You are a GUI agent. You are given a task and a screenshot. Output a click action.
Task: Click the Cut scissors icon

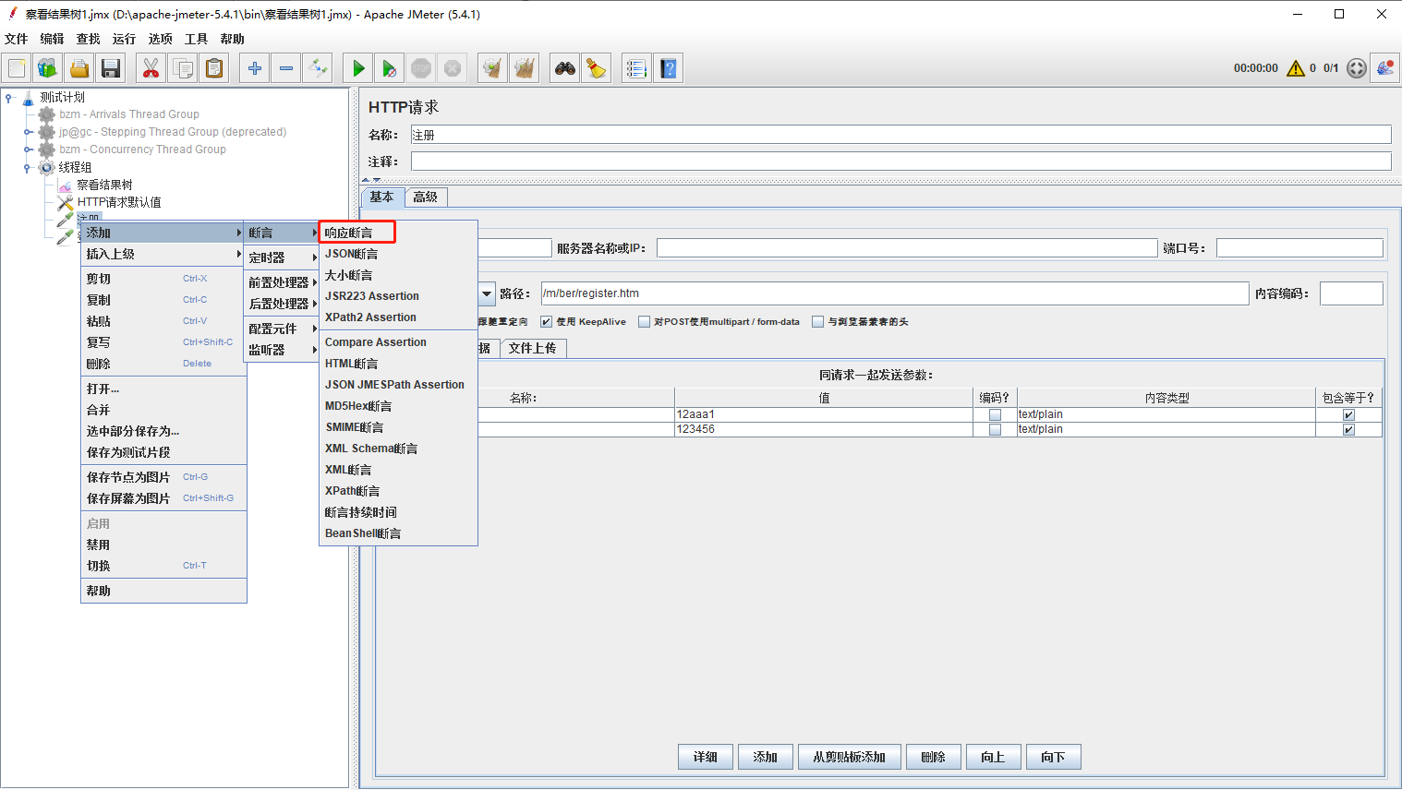[151, 68]
